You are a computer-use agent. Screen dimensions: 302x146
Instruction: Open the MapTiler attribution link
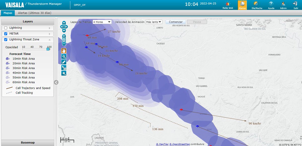click(x=162, y=144)
